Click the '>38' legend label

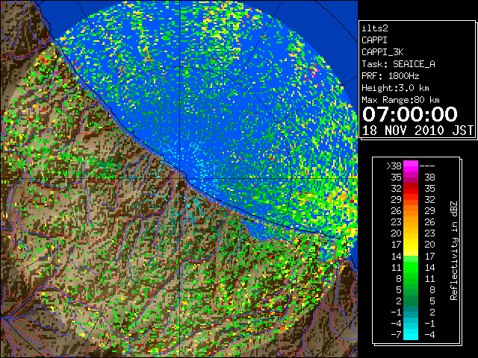click(x=394, y=166)
